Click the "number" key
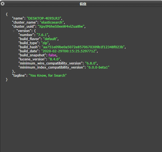162x152 pixels. pos(26,35)
